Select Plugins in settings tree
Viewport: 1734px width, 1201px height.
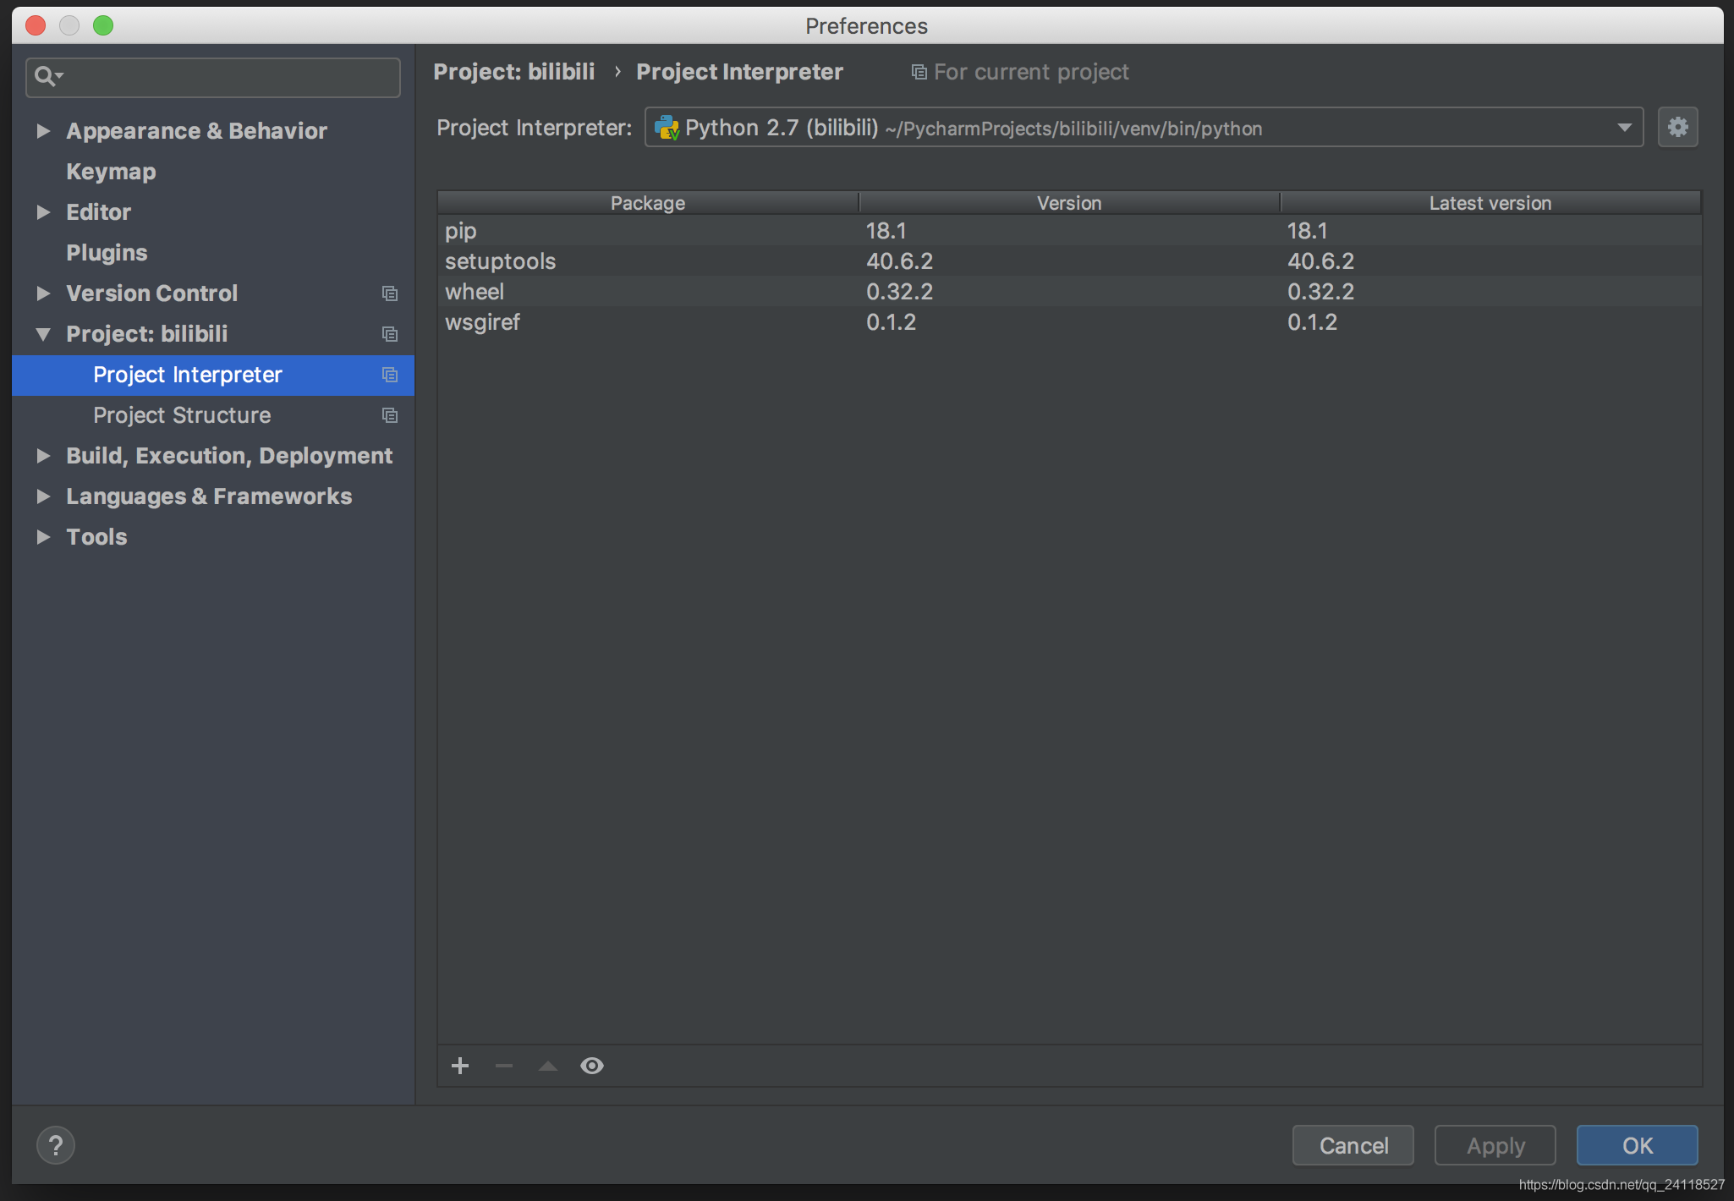tap(107, 253)
